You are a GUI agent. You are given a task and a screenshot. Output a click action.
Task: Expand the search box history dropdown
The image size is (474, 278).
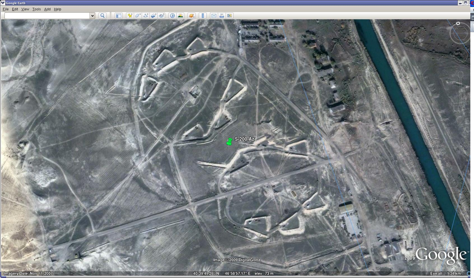92,16
